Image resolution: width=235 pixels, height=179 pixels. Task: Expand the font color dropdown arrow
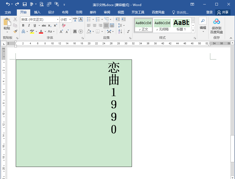[45, 31]
